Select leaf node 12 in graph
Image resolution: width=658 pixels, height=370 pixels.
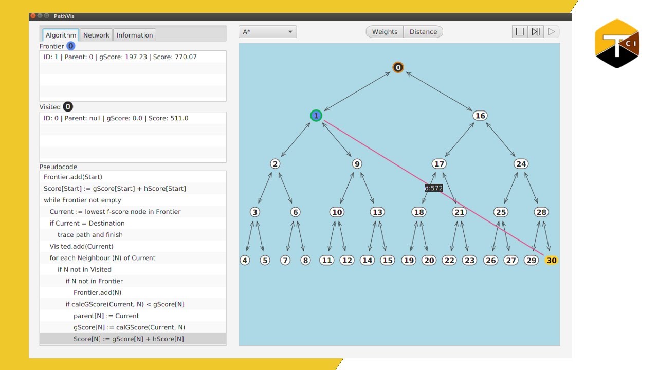coord(347,261)
